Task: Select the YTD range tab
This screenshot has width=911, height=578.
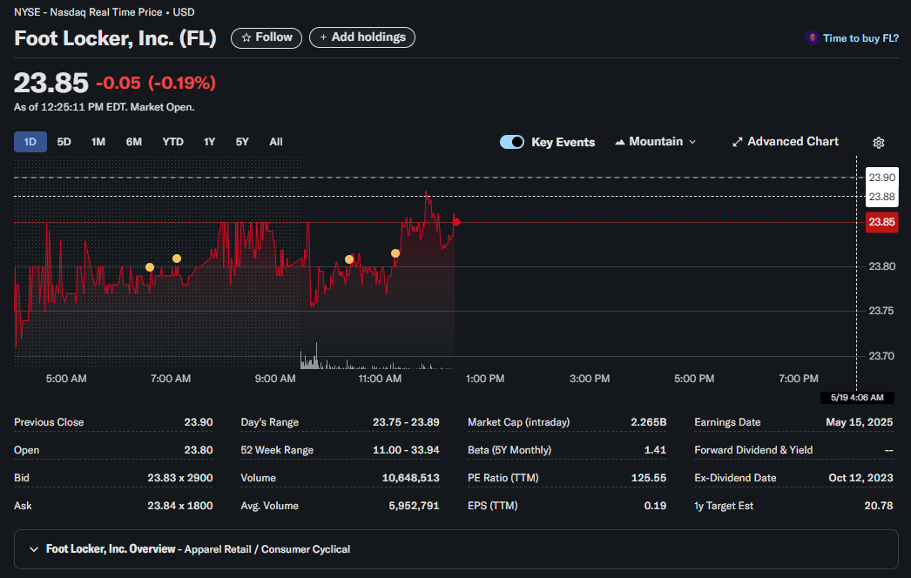Action: click(172, 142)
